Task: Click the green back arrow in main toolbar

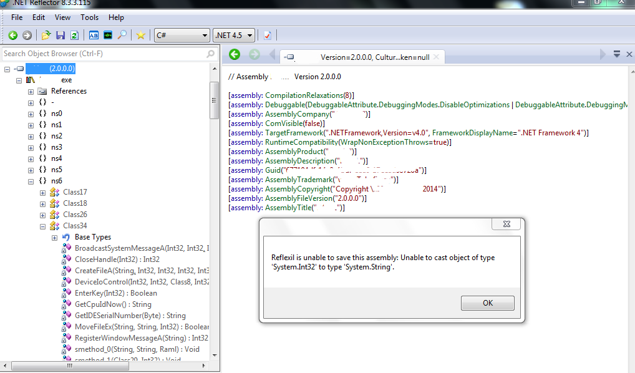Action: (12, 35)
